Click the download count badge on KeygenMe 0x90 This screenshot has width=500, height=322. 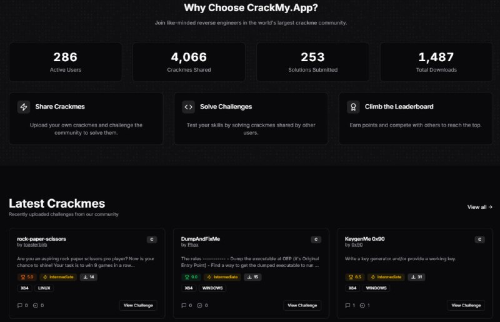[x=416, y=277]
